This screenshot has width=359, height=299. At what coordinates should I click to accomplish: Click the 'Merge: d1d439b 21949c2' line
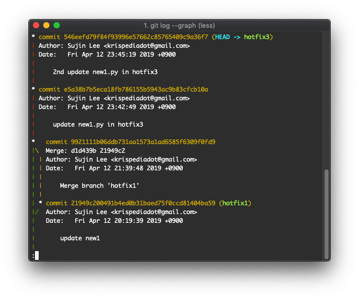tap(86, 151)
